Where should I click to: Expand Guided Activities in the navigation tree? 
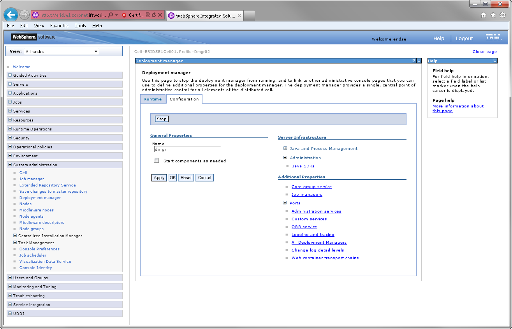coord(10,75)
